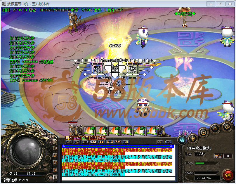Open the keyboard grid toolbar icon
This screenshot has height=184, width=236.
126,142
